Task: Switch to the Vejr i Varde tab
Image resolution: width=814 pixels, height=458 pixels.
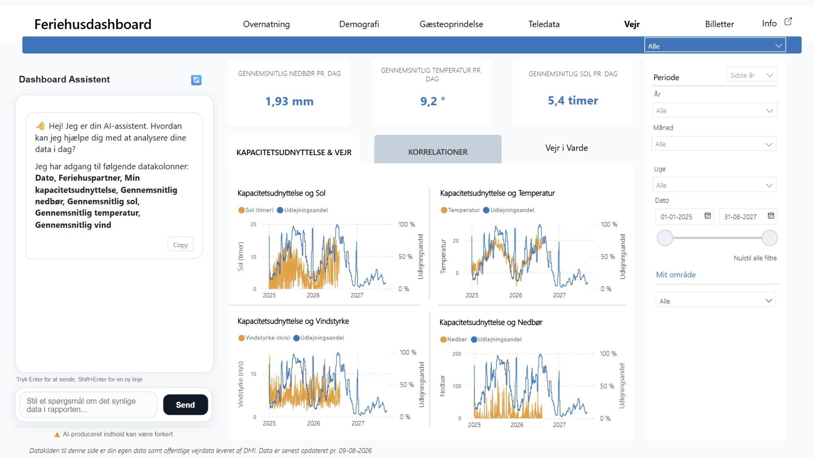Action: click(x=567, y=148)
